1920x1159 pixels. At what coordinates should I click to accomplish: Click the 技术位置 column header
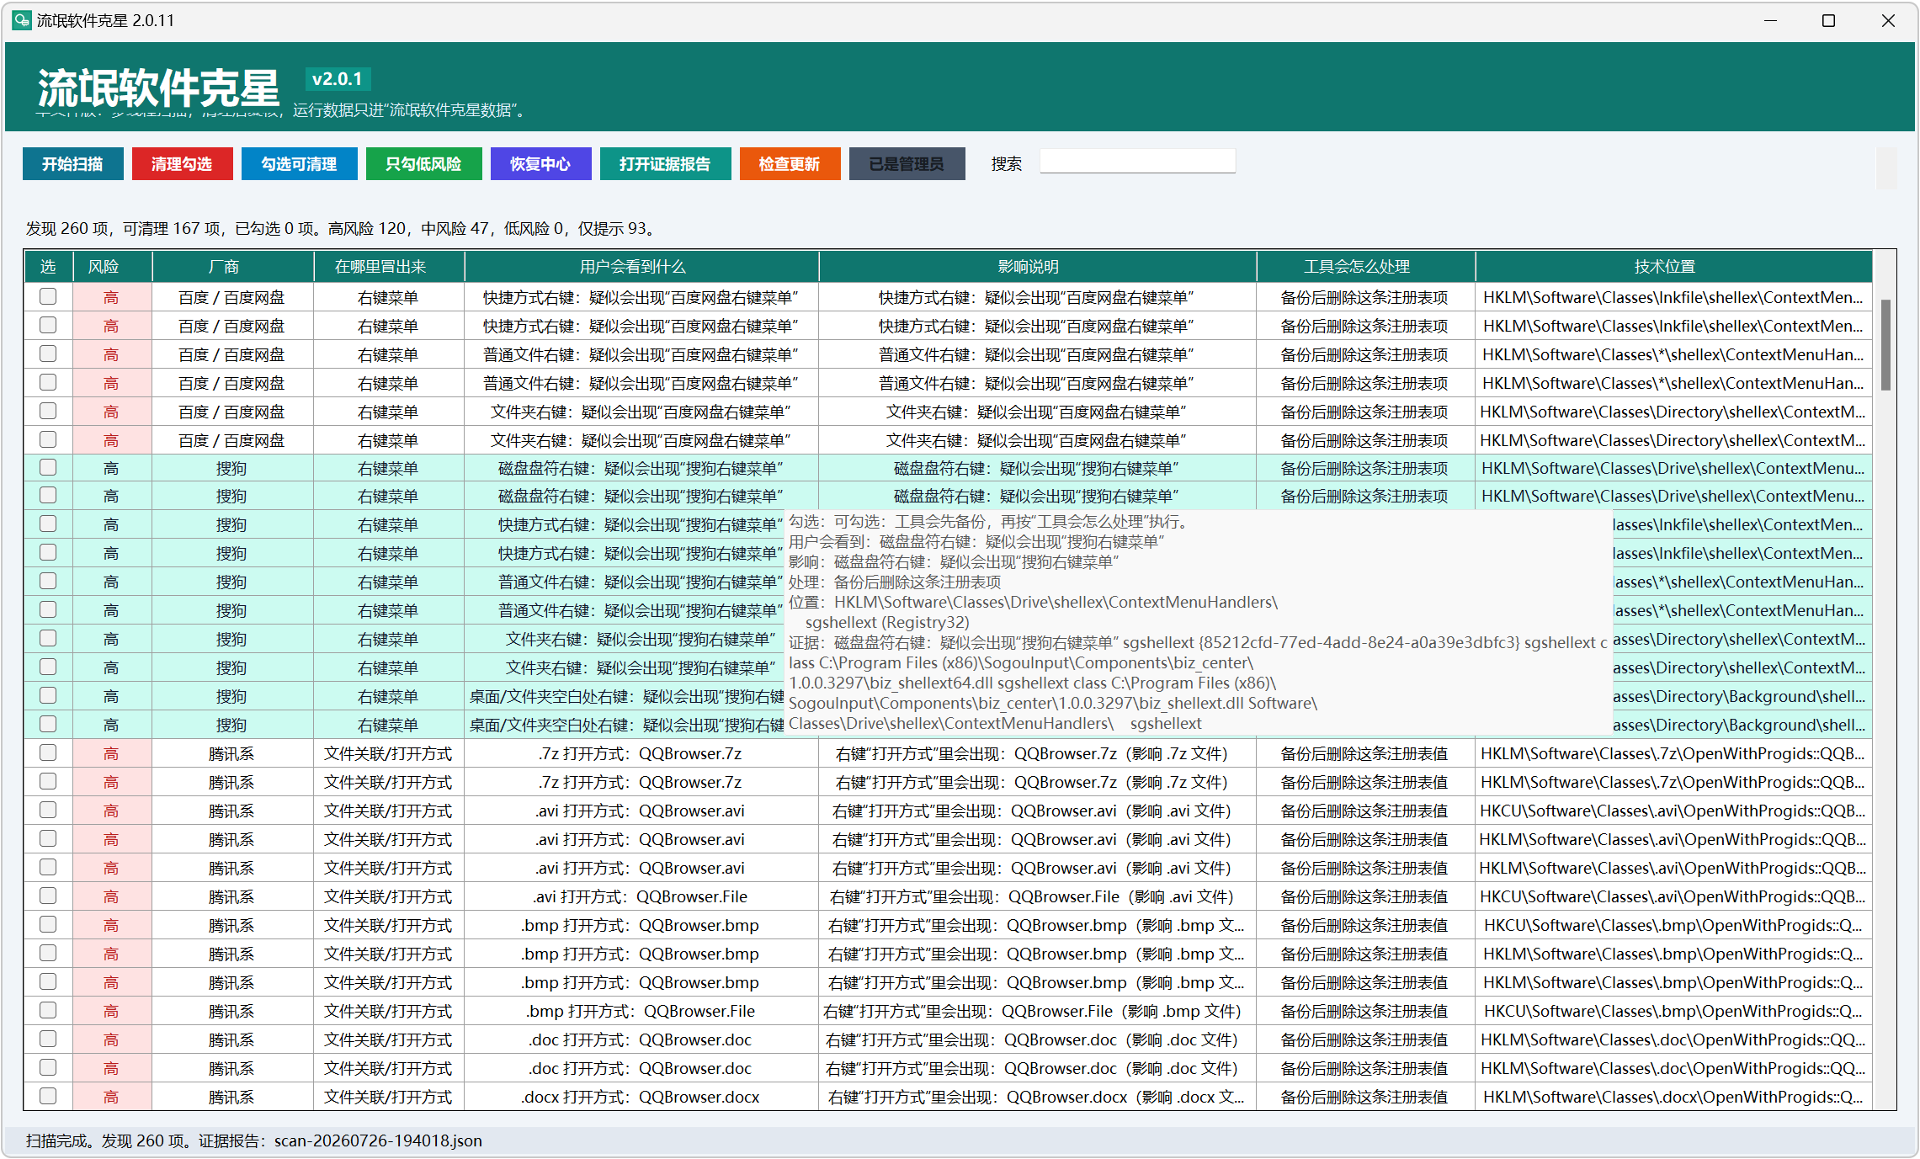pyautogui.click(x=1673, y=267)
